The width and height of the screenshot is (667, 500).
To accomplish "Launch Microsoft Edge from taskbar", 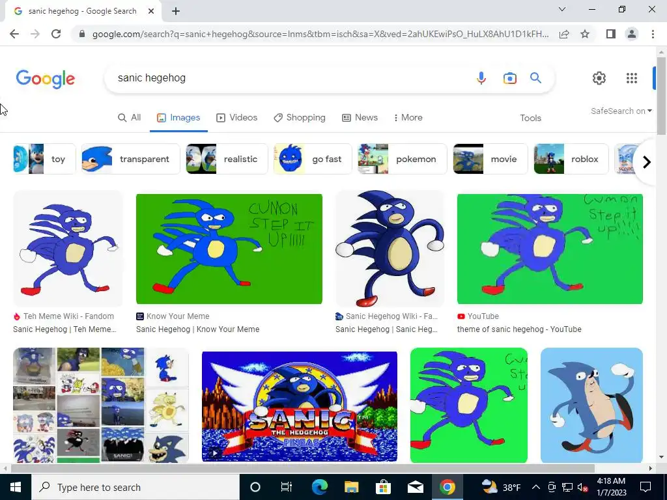I will [x=319, y=487].
